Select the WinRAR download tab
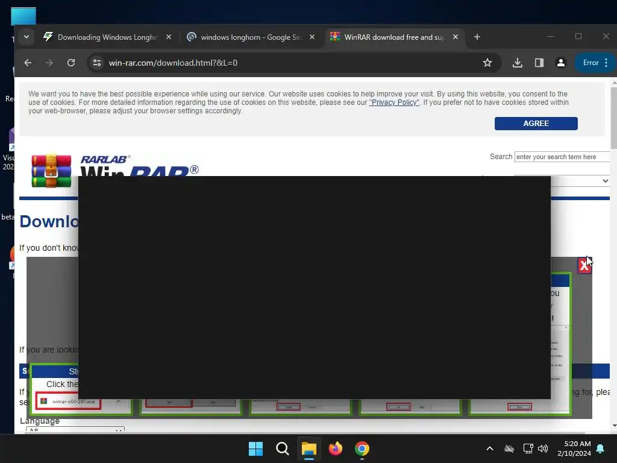 coord(394,37)
